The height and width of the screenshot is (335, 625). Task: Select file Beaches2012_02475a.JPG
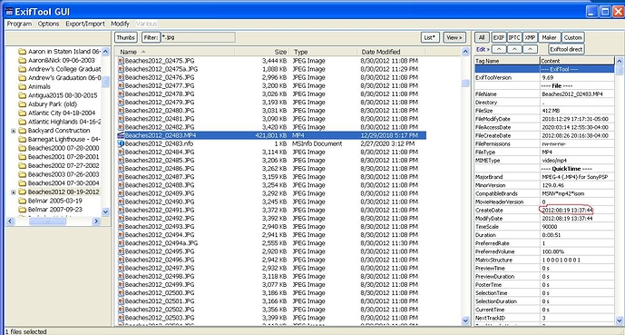161,69
